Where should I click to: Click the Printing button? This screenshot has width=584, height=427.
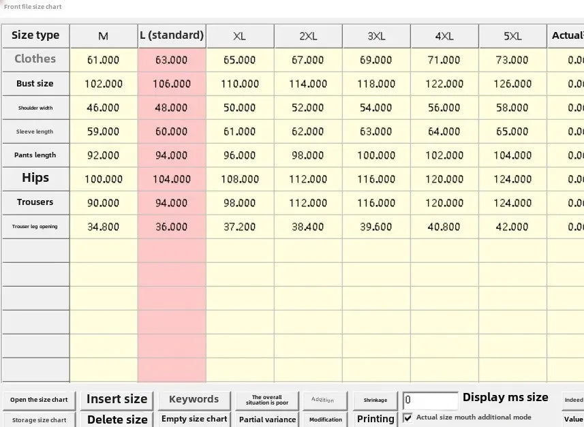click(375, 419)
